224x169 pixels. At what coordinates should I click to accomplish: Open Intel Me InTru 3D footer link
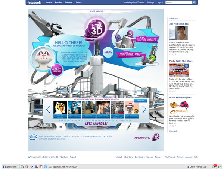point(51,157)
